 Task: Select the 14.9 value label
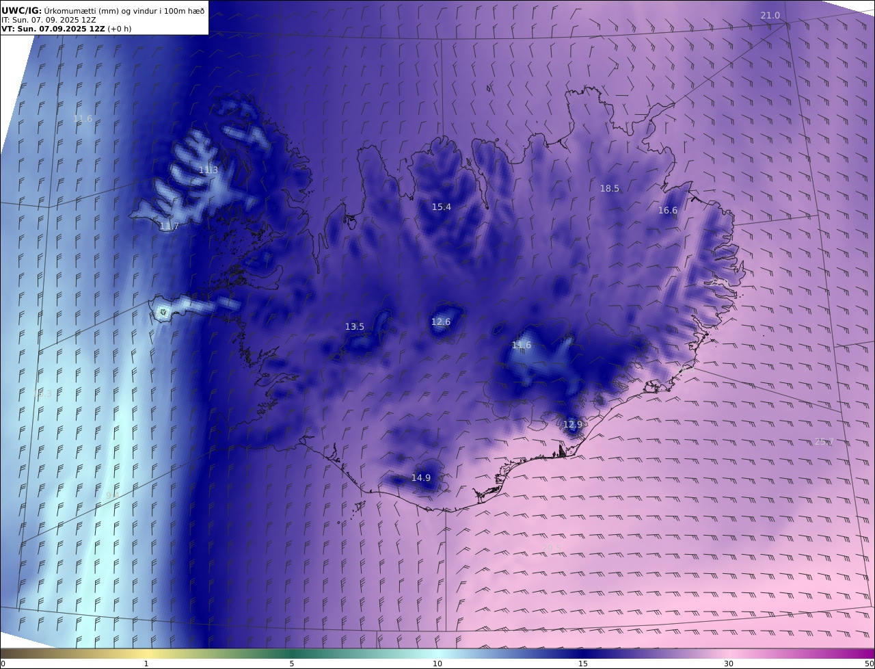(421, 478)
